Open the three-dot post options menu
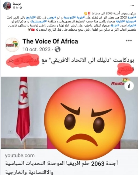The height and width of the screenshot is (175, 139). pos(132,5)
